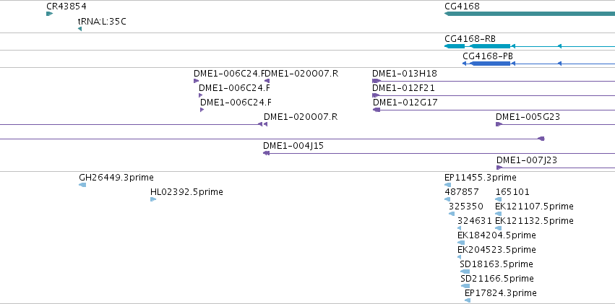Select the SD18163.5prime EST glyph

click(465, 272)
